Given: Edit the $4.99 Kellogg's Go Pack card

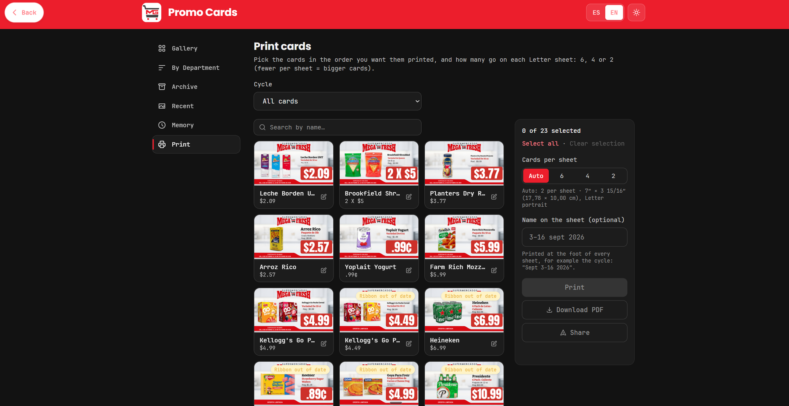Looking at the screenshot, I should coord(323,344).
